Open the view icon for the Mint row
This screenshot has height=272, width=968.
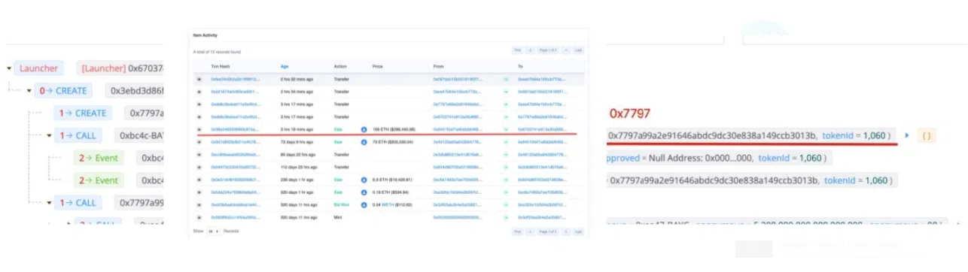click(199, 217)
